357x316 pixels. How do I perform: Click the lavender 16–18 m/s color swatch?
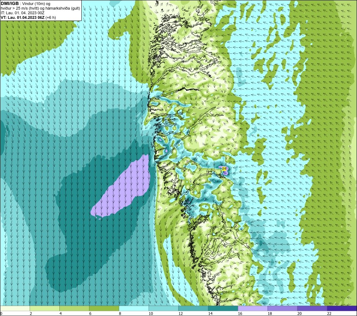tap(253, 309)
